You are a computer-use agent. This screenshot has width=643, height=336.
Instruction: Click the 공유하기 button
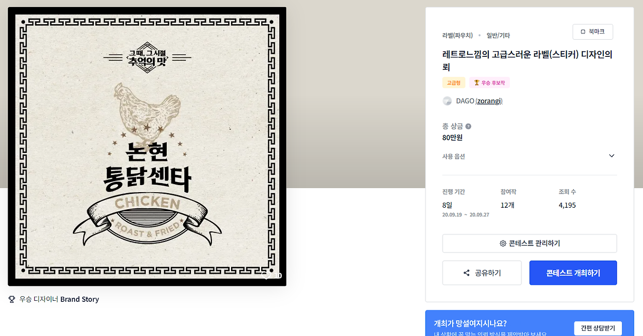point(482,273)
